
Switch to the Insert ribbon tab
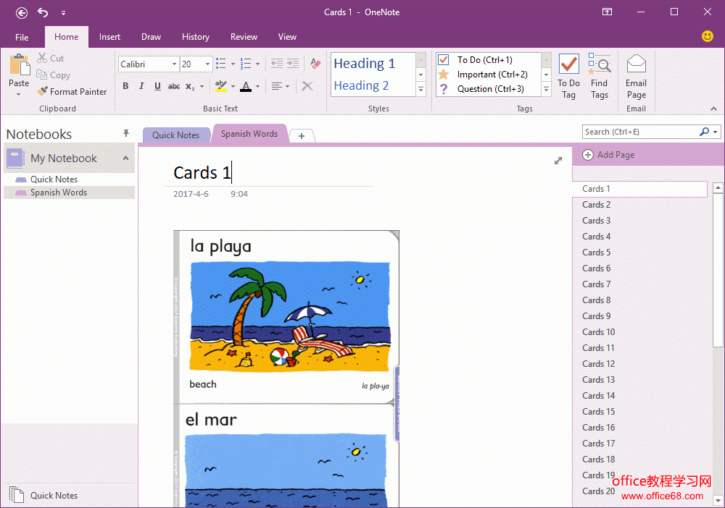(109, 37)
